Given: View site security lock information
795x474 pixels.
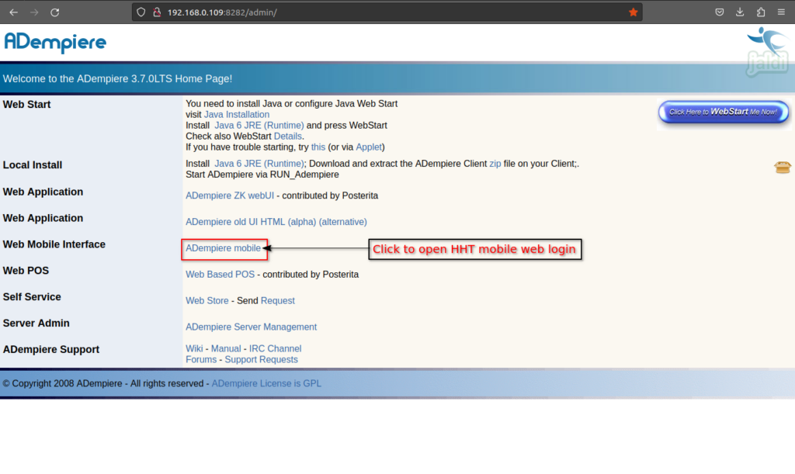Looking at the screenshot, I should (x=157, y=12).
